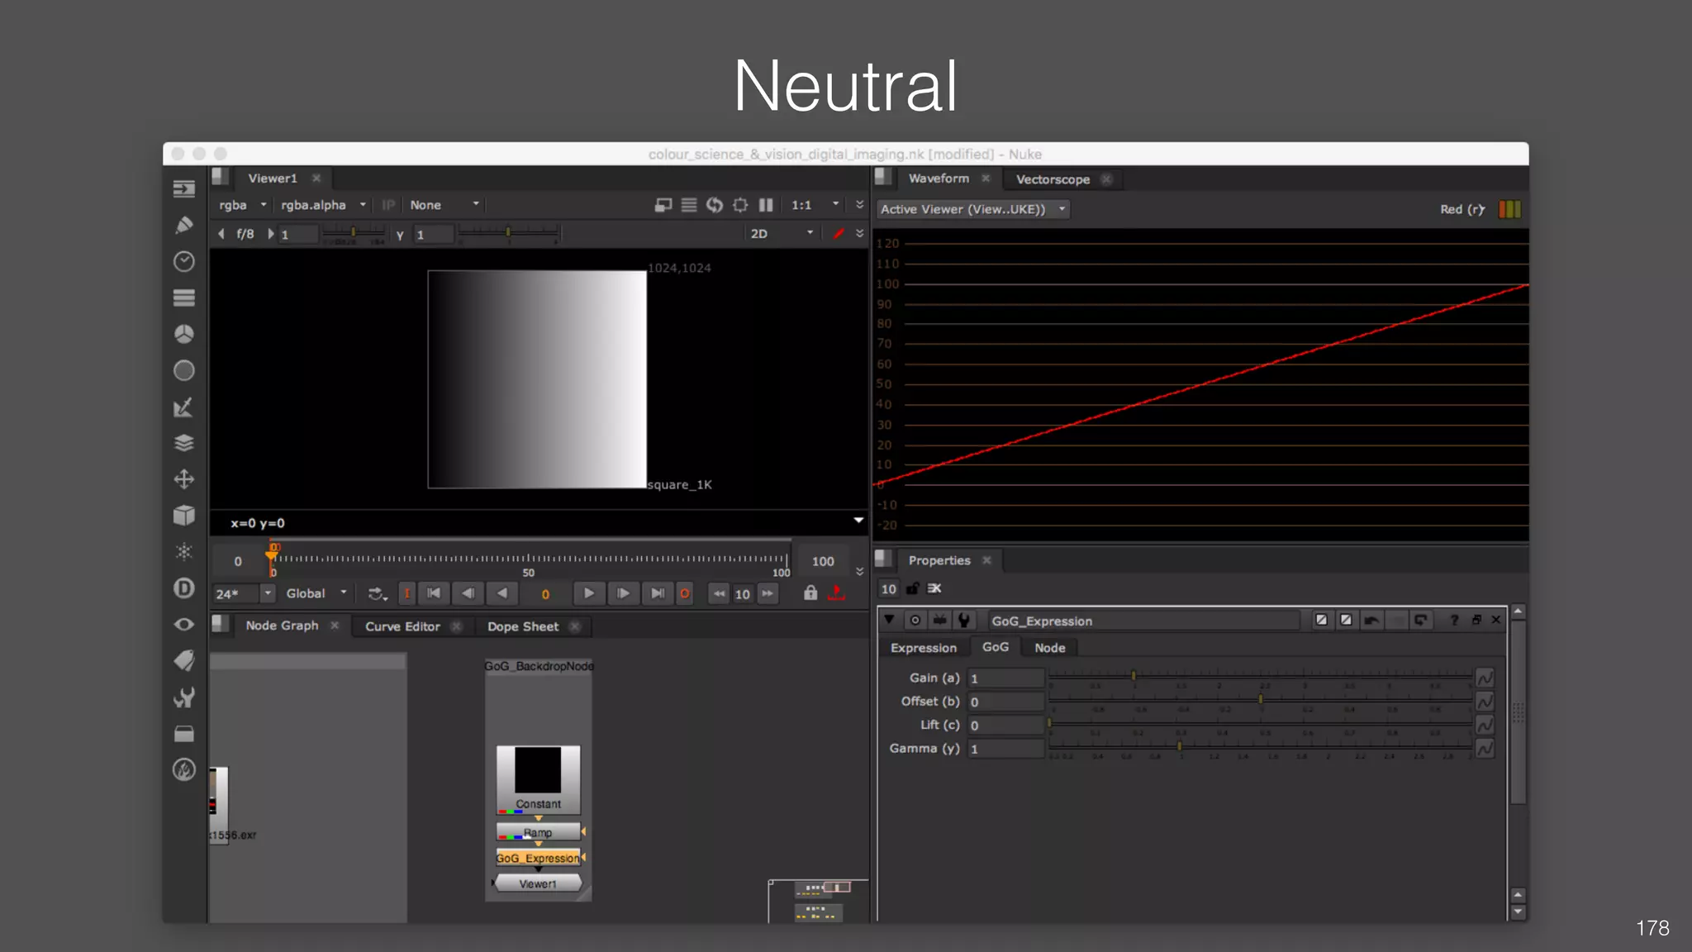Open the Draw nodes toolbar menu
Image resolution: width=1692 pixels, height=952 pixels.
pos(183,226)
